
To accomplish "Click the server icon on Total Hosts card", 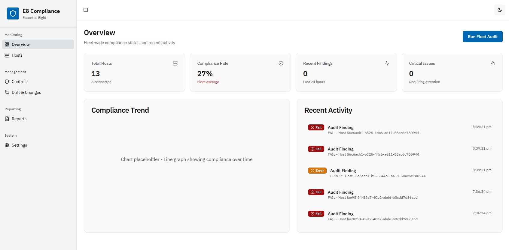I will (175, 63).
